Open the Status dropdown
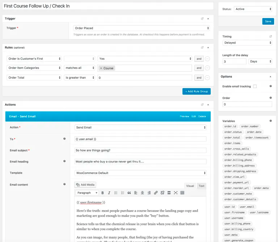The image size is (278, 242). 253,9
